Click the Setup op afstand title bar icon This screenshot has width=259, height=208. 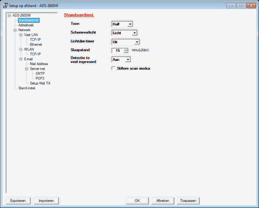tap(6, 5)
